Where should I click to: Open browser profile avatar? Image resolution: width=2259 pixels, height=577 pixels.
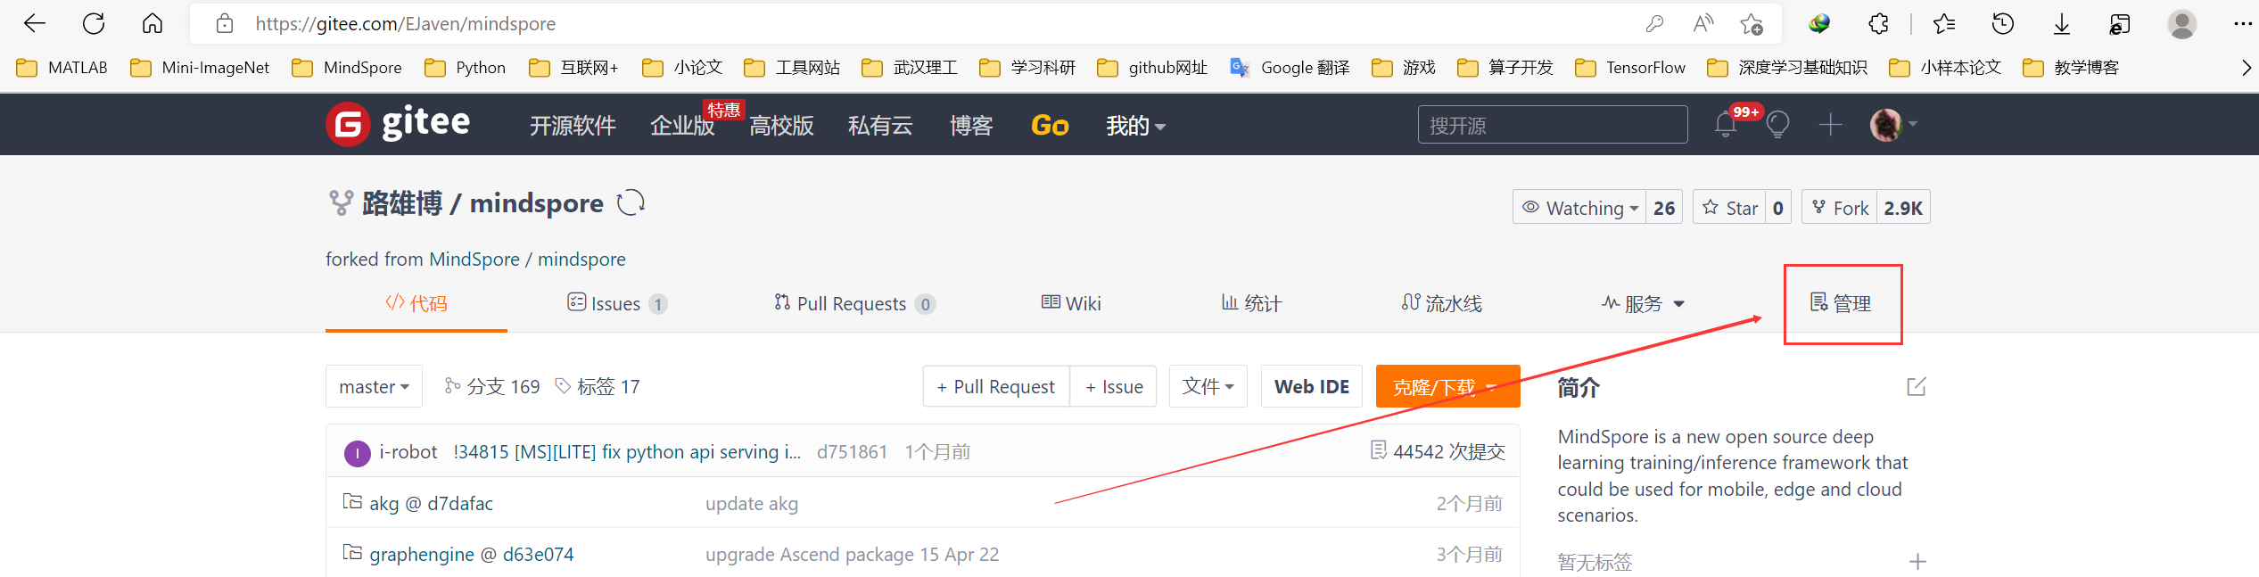click(x=2182, y=24)
